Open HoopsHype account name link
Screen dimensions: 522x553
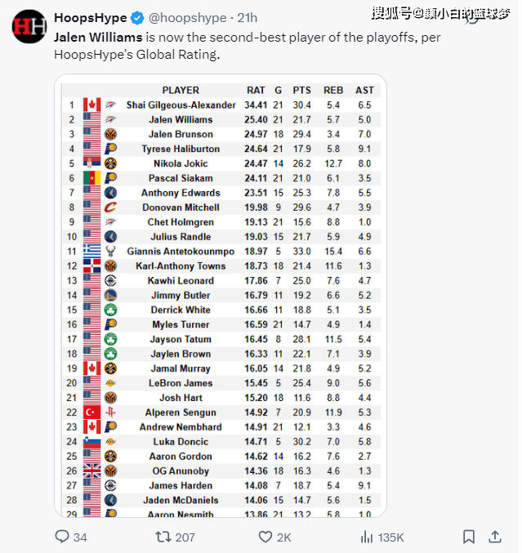tap(89, 17)
